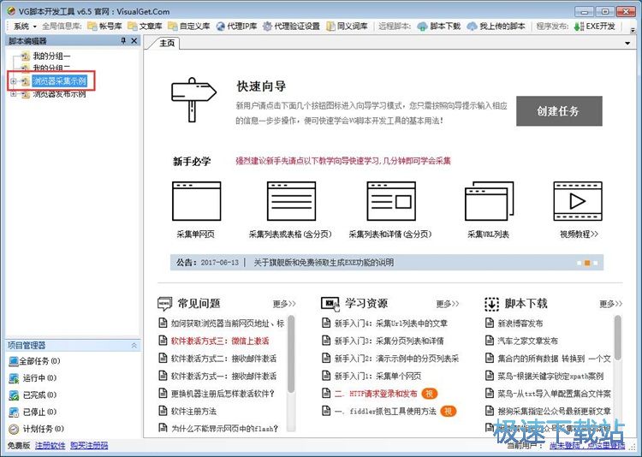The width and height of the screenshot is (642, 457).
Task: Click the 脚本下载 section download icon
Action: pyautogui.click(x=491, y=304)
